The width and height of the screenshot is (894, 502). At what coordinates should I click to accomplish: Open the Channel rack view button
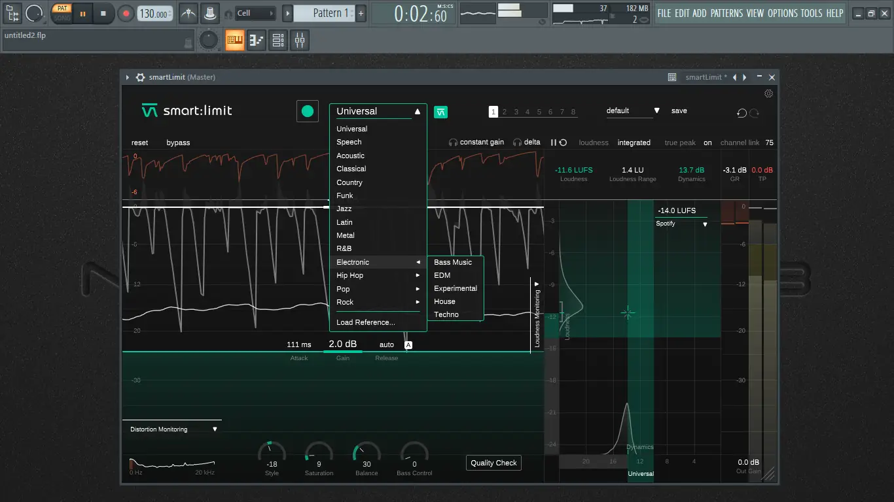tap(278, 41)
